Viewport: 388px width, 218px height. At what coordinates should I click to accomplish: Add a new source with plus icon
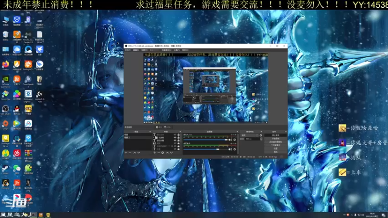point(154,153)
